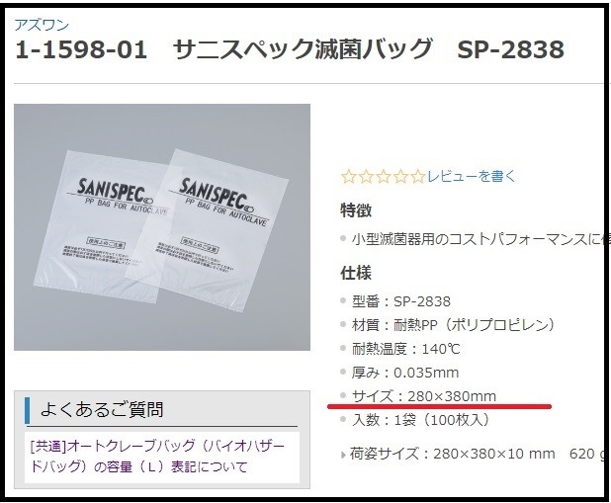Click the first review star

(x=349, y=177)
